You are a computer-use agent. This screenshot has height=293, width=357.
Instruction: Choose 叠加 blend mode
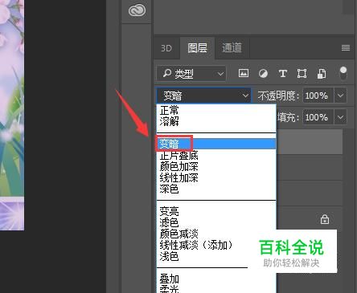pos(216,279)
